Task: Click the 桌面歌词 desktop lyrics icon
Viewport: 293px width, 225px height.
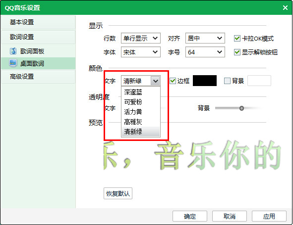Action: click(13, 63)
